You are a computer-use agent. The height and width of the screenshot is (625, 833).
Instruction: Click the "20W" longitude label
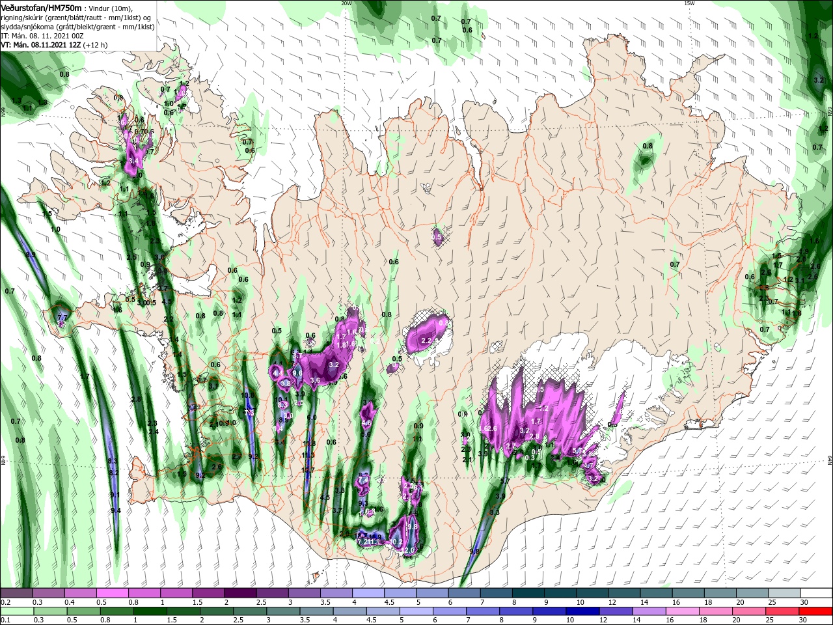click(346, 3)
